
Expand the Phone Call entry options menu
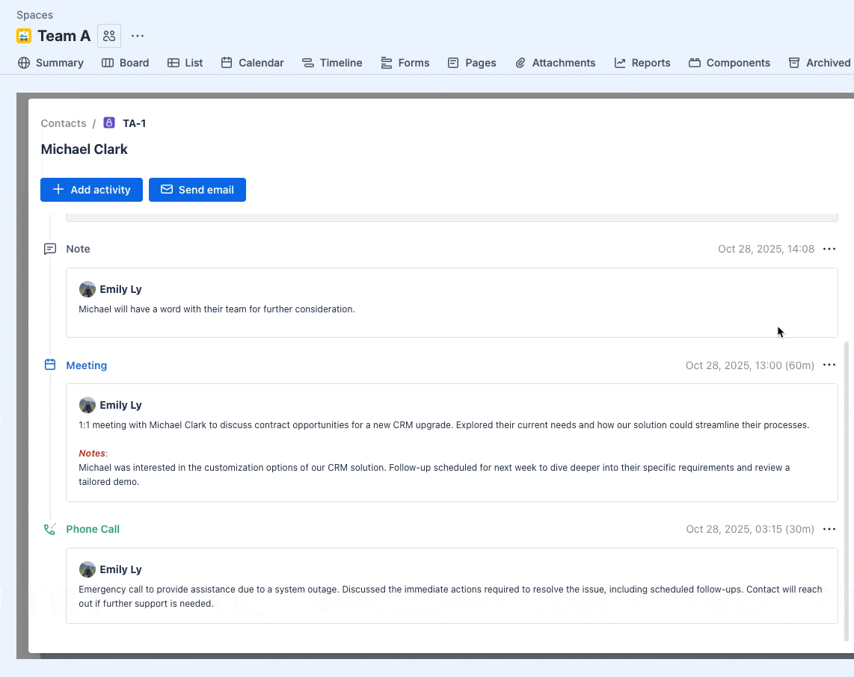[829, 529]
